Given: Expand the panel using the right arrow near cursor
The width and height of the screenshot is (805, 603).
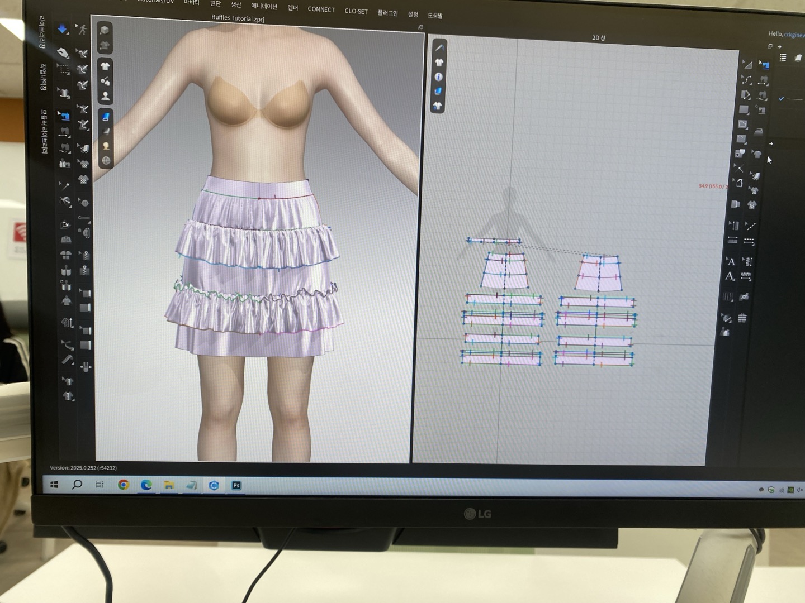Looking at the screenshot, I should (x=771, y=144).
